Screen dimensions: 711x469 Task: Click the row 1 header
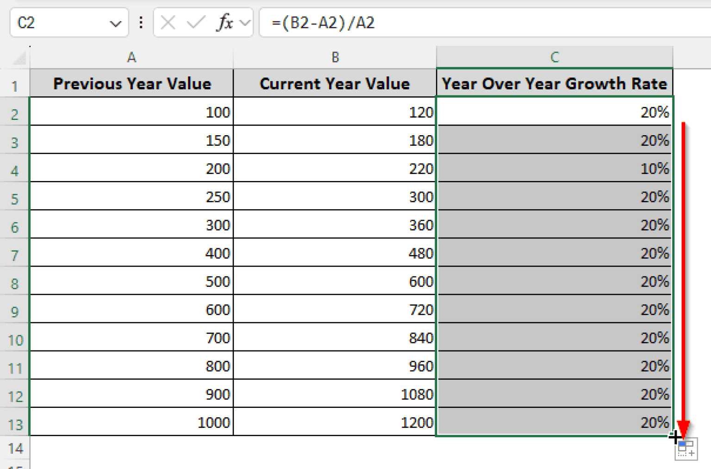click(x=15, y=84)
